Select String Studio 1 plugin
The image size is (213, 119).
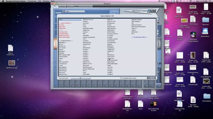click(112, 60)
